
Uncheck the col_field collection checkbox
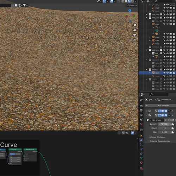point(161,14)
